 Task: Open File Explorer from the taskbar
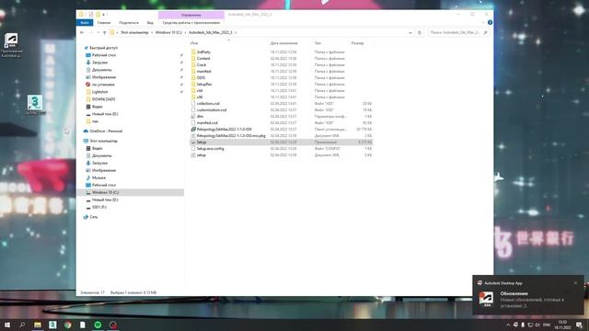pos(38,325)
